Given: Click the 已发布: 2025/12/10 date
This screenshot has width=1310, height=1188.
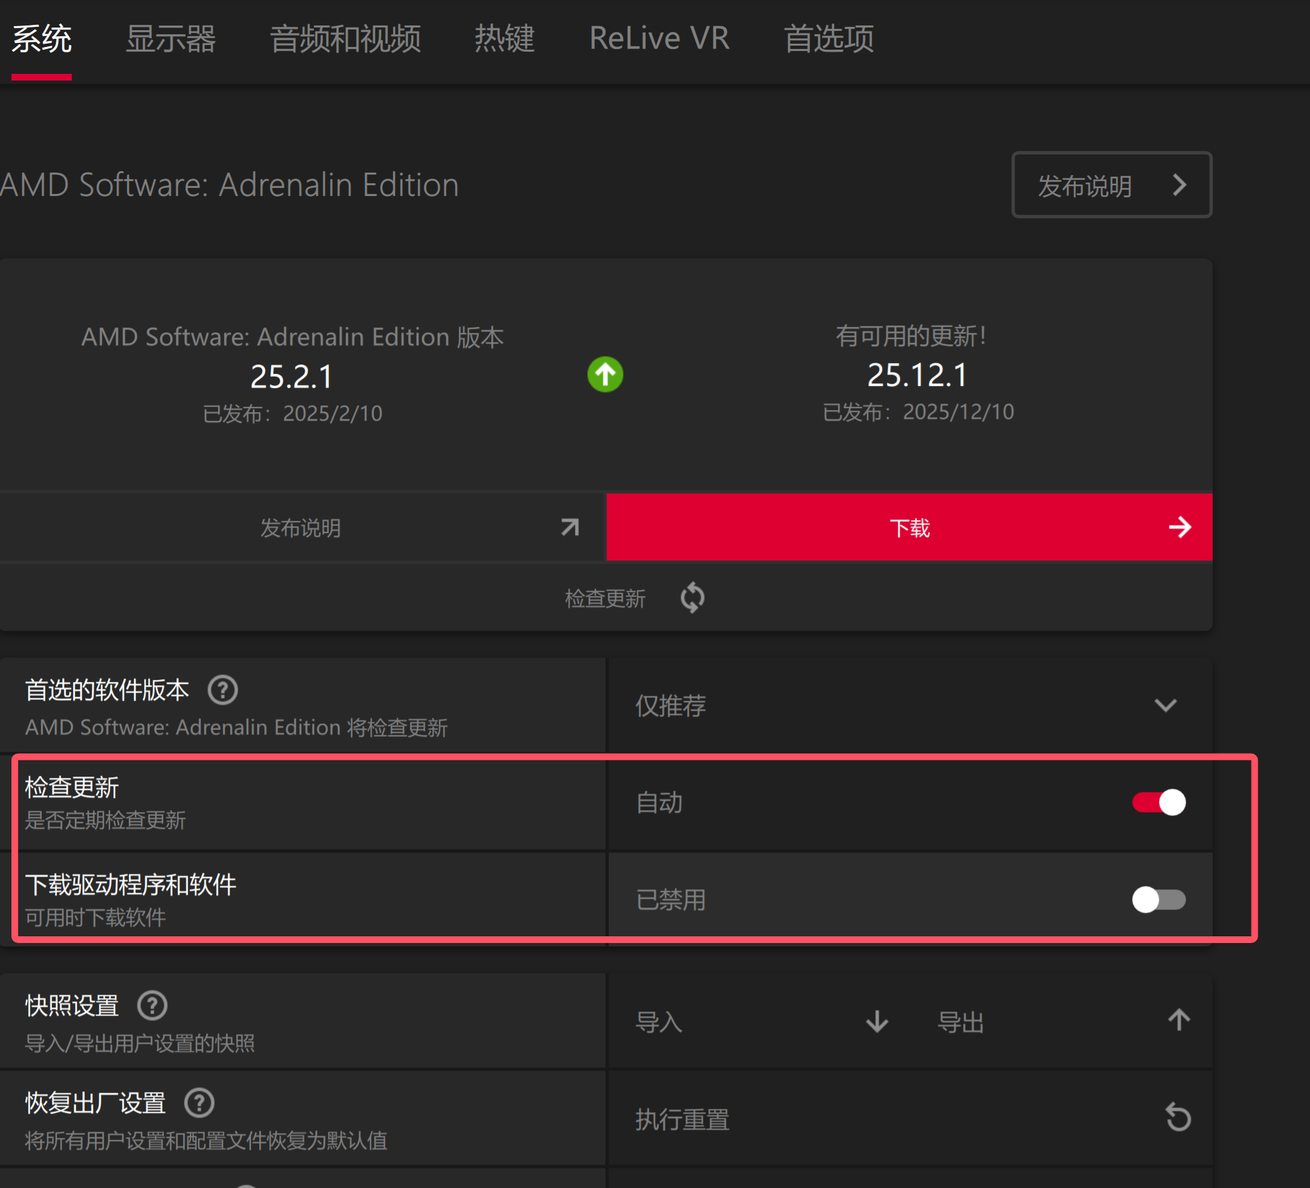Looking at the screenshot, I should (919, 411).
